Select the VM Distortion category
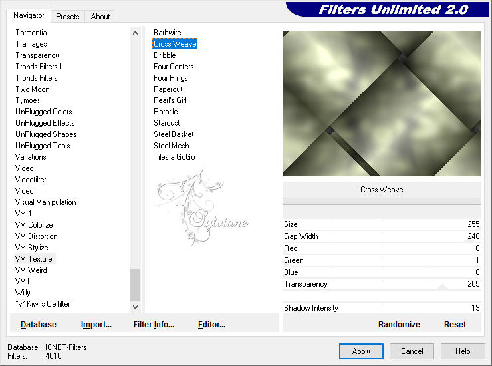 (36, 236)
